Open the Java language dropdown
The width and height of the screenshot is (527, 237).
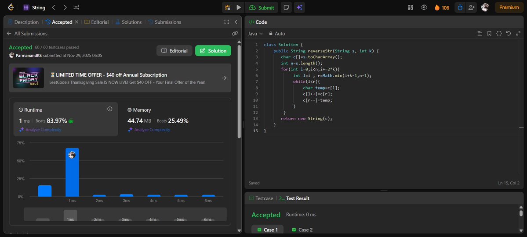255,34
